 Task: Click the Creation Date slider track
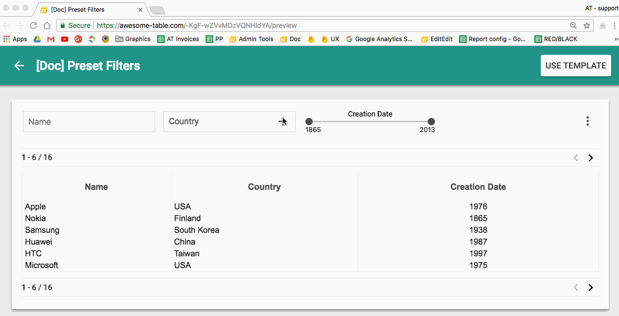tap(370, 121)
